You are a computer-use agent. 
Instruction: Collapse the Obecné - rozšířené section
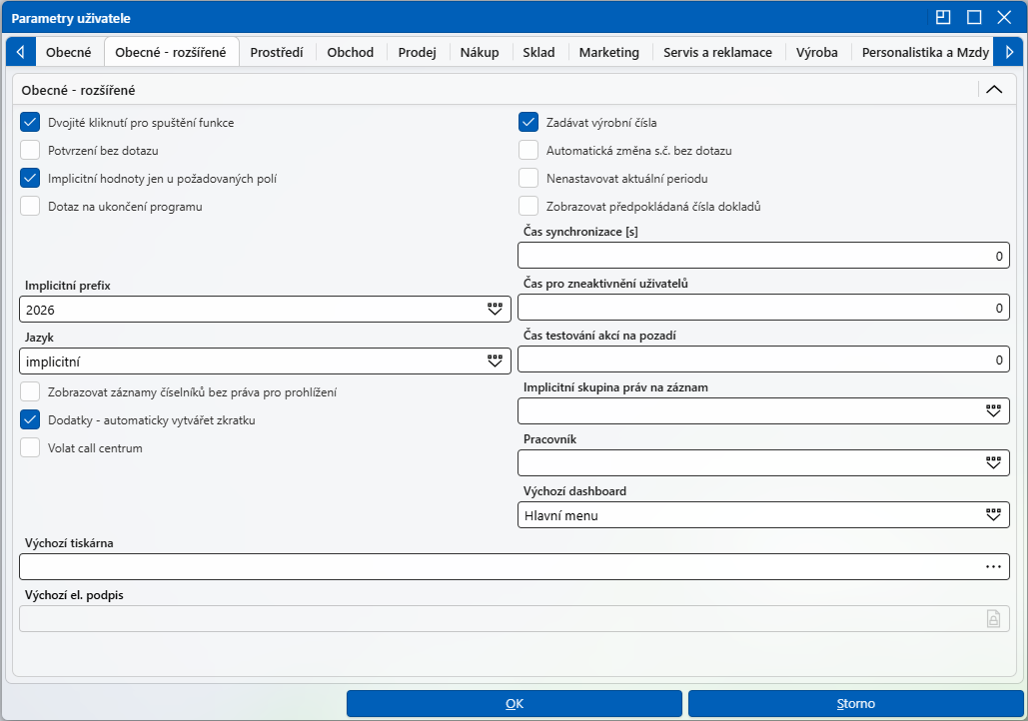pyautogui.click(x=994, y=90)
